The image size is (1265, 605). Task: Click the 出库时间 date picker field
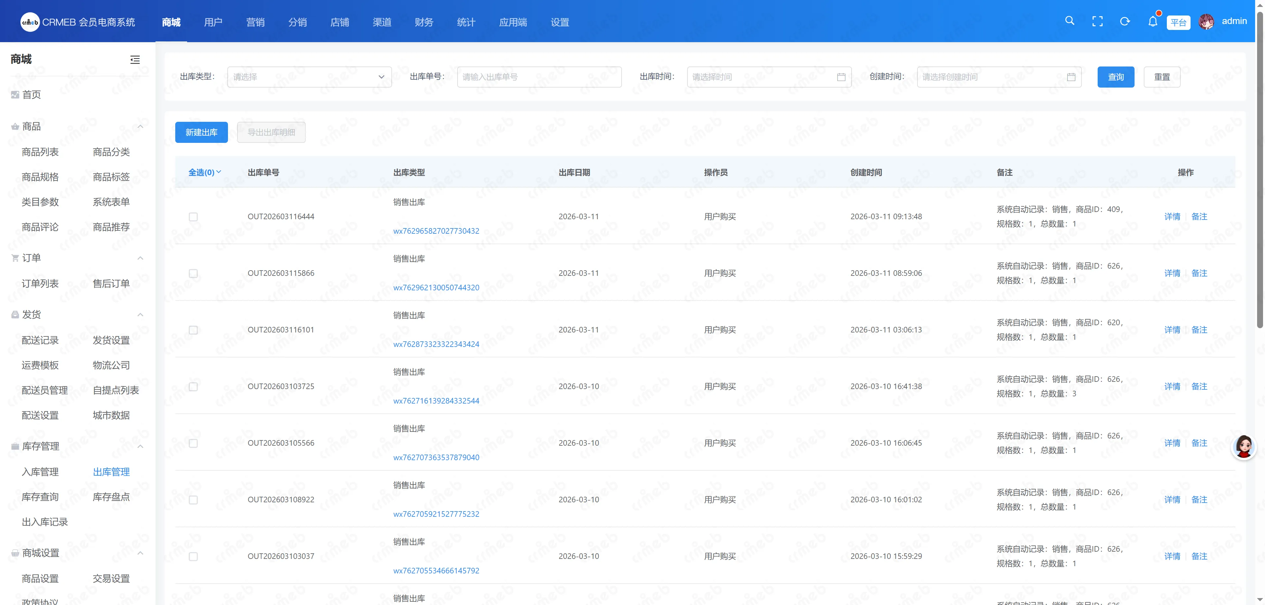click(x=769, y=77)
